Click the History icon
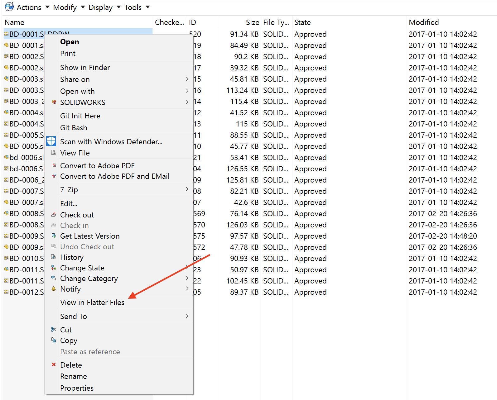 click(54, 257)
